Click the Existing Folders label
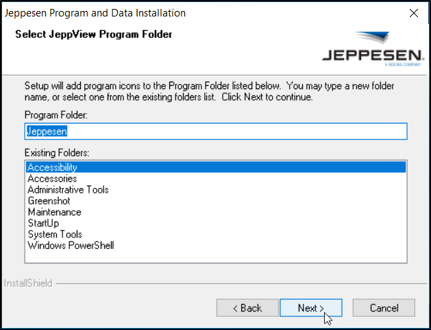This screenshot has height=330, width=431. [x=58, y=152]
